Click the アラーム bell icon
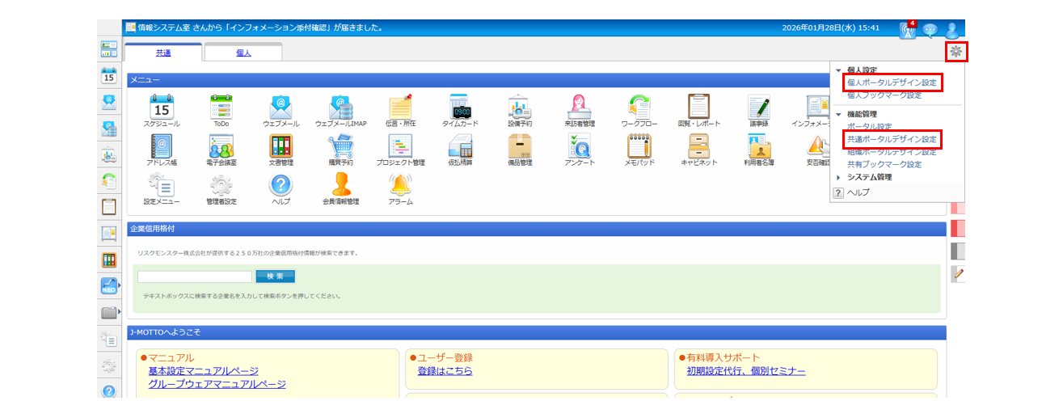Screen dimensions: 1063x418 [x=400, y=185]
